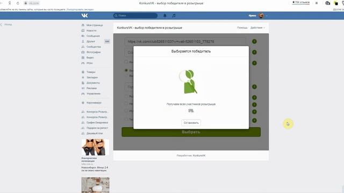
Task: Open the music note player icon
Action: tap(174, 16)
